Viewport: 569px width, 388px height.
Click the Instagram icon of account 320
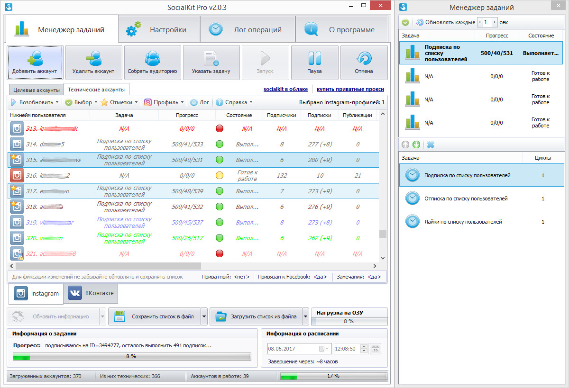(x=17, y=238)
